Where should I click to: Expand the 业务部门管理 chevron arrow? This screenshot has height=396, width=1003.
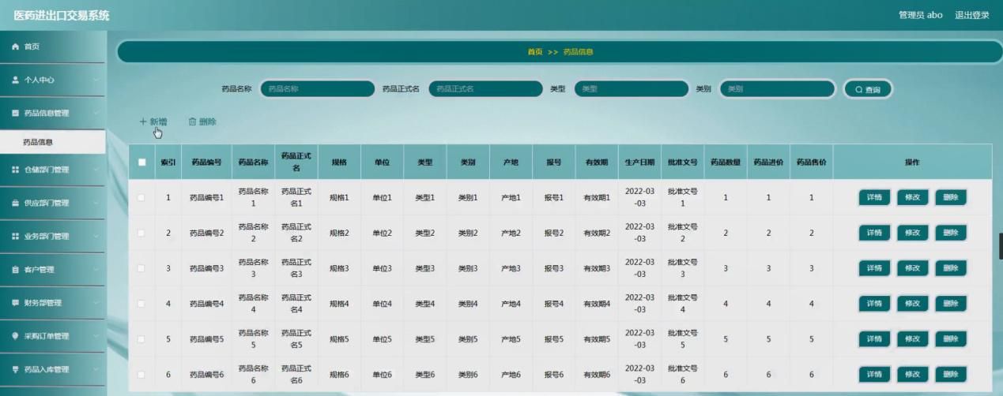pyautogui.click(x=96, y=236)
